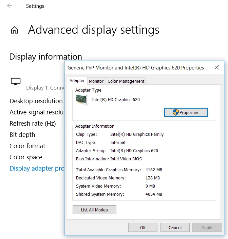
Task: Click the List All Modes button
Action: pos(94,210)
